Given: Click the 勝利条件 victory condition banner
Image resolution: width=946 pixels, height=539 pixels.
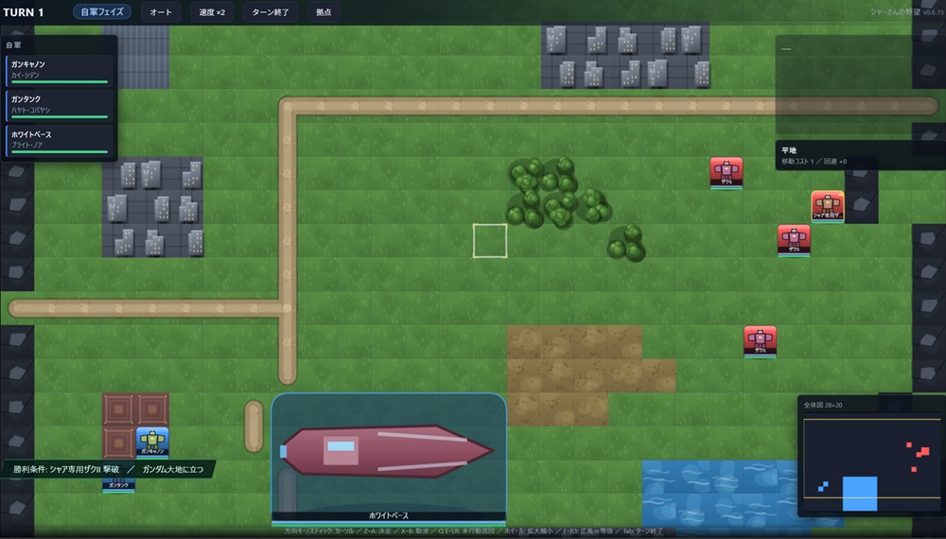Looking at the screenshot, I should [x=66, y=469].
